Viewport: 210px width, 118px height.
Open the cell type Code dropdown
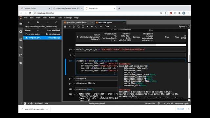[x=110, y=27]
